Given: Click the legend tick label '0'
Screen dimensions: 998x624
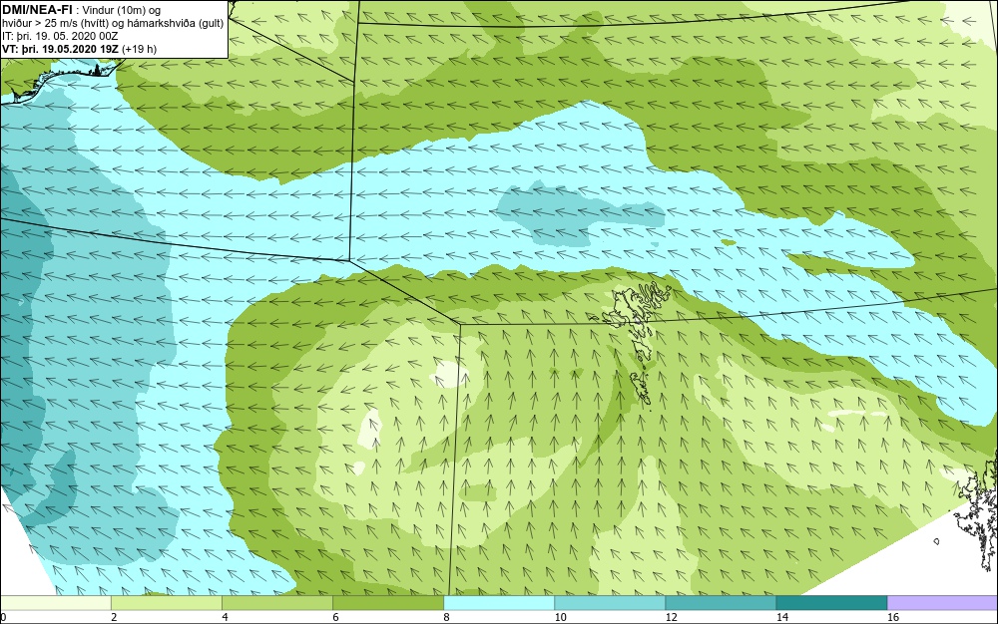Looking at the screenshot, I should click(3, 618).
